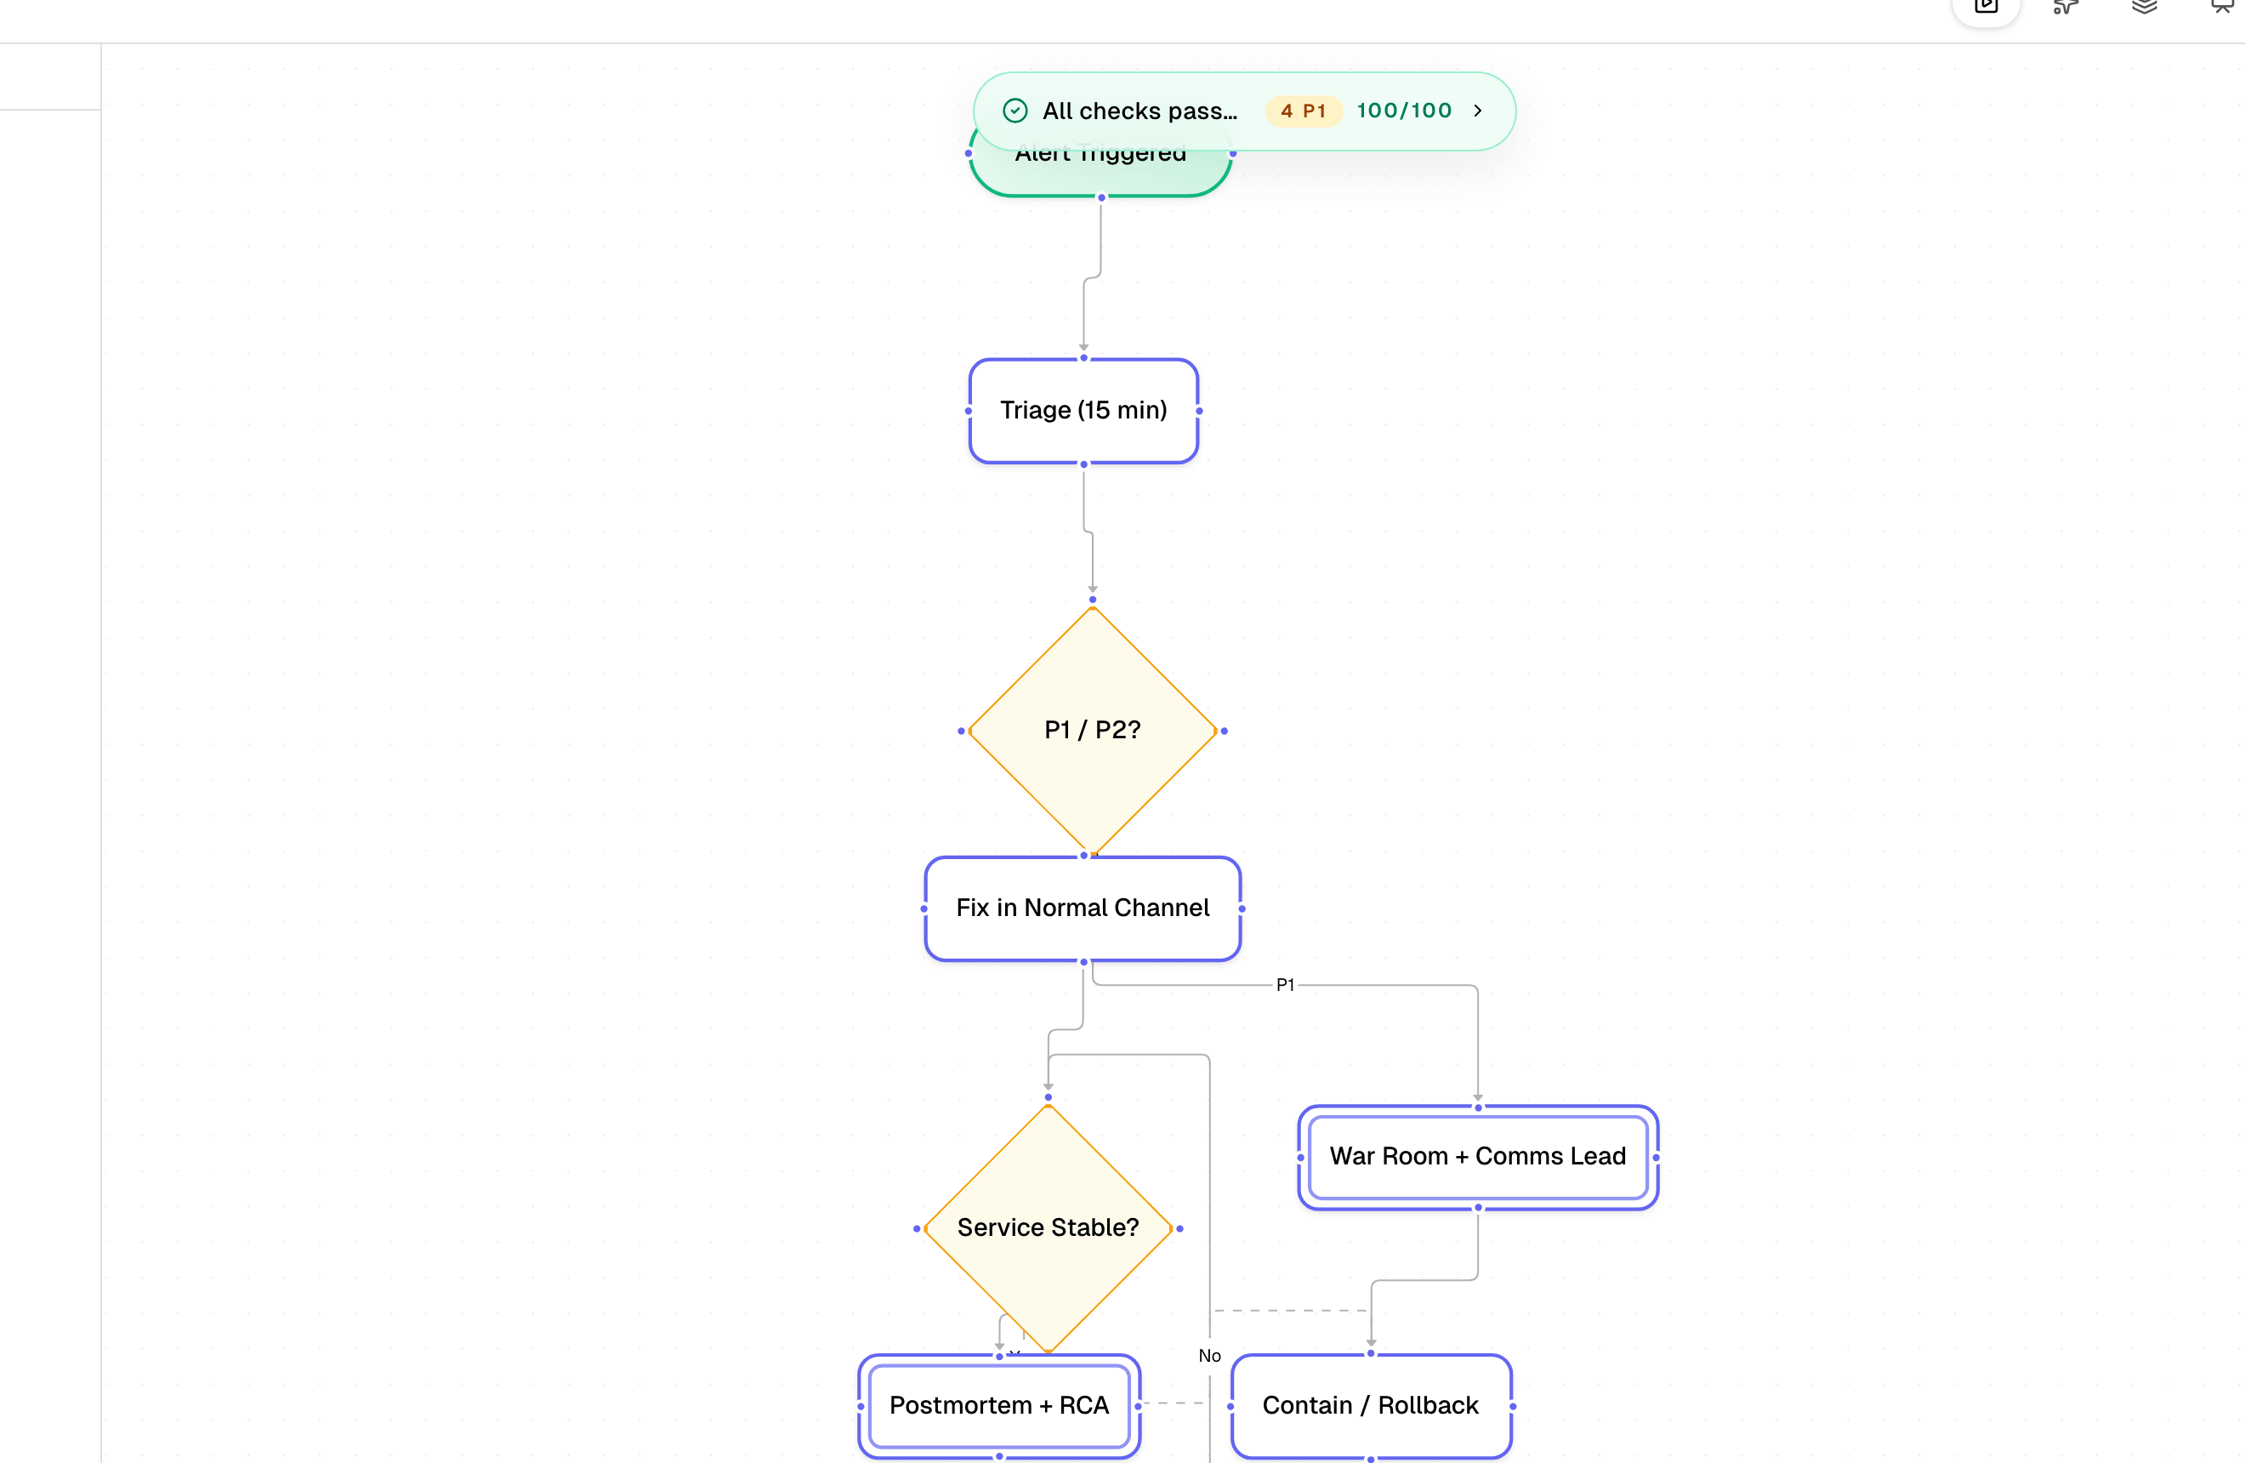Select the War Room + Comms Lead node
Screen dimensions: 2245x1463
point(1477,1157)
